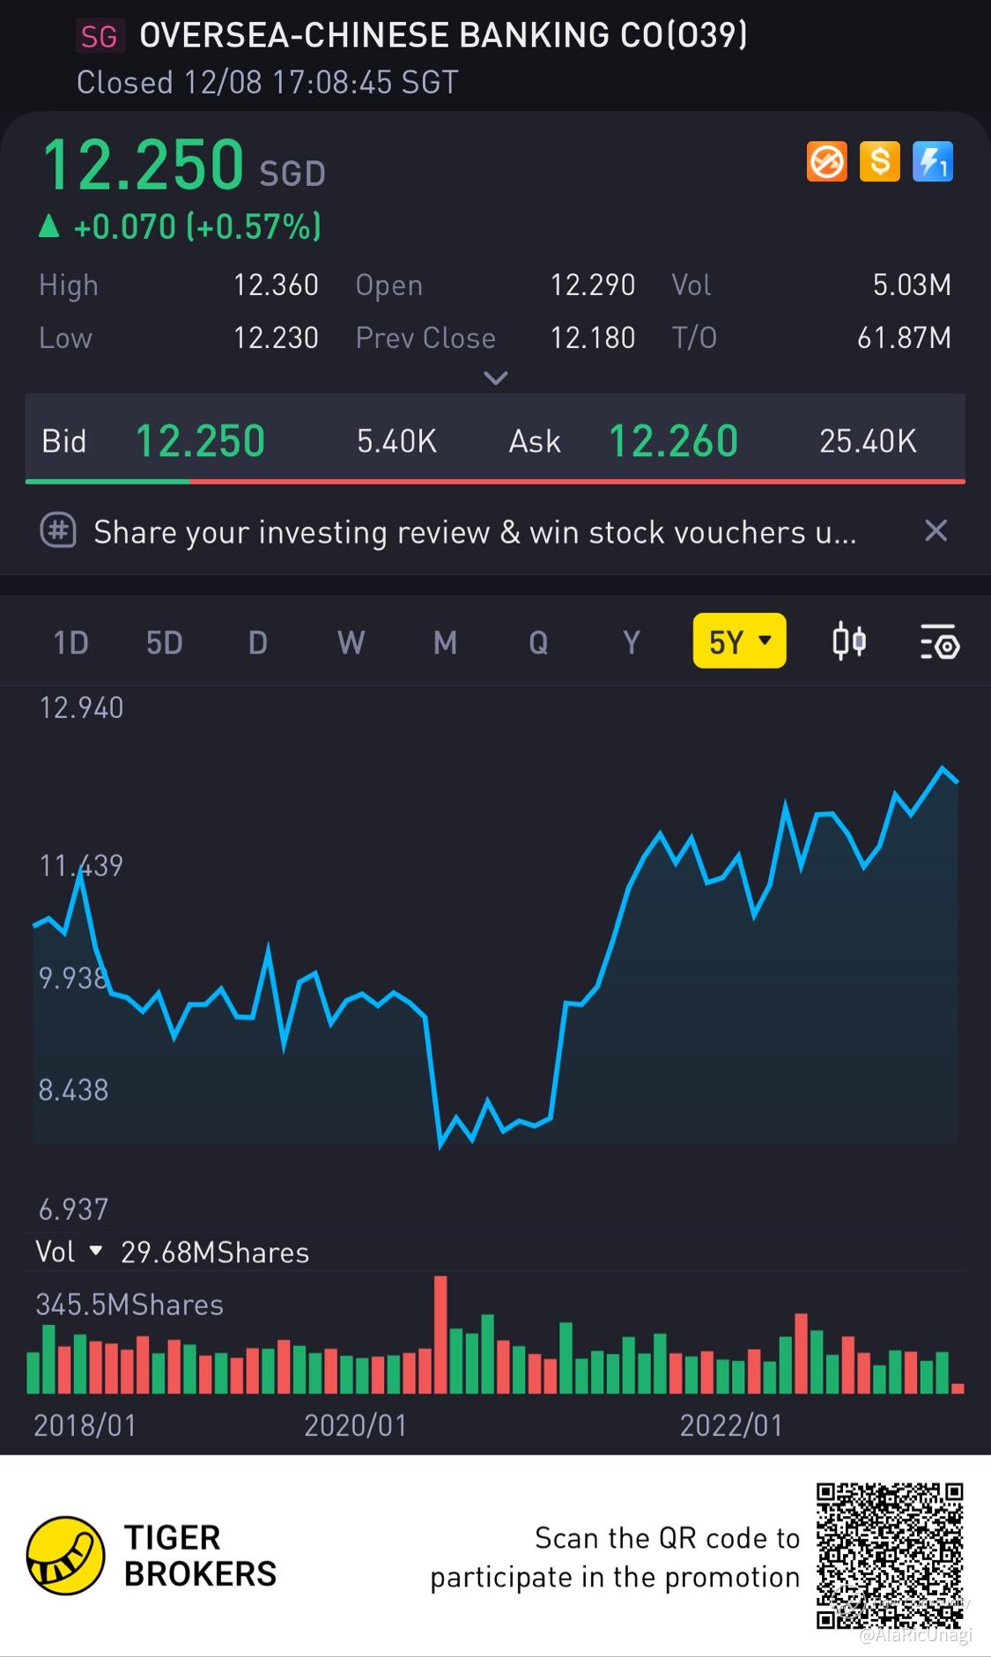
Task: Switch to the 1D chart tab
Action: [71, 642]
